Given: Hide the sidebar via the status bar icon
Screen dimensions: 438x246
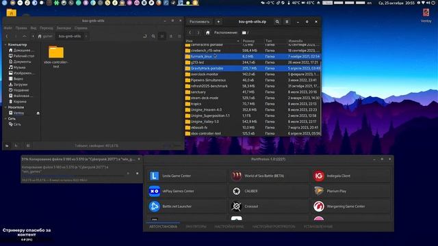Looking at the screenshot, I should pyautogui.click(x=28, y=146).
